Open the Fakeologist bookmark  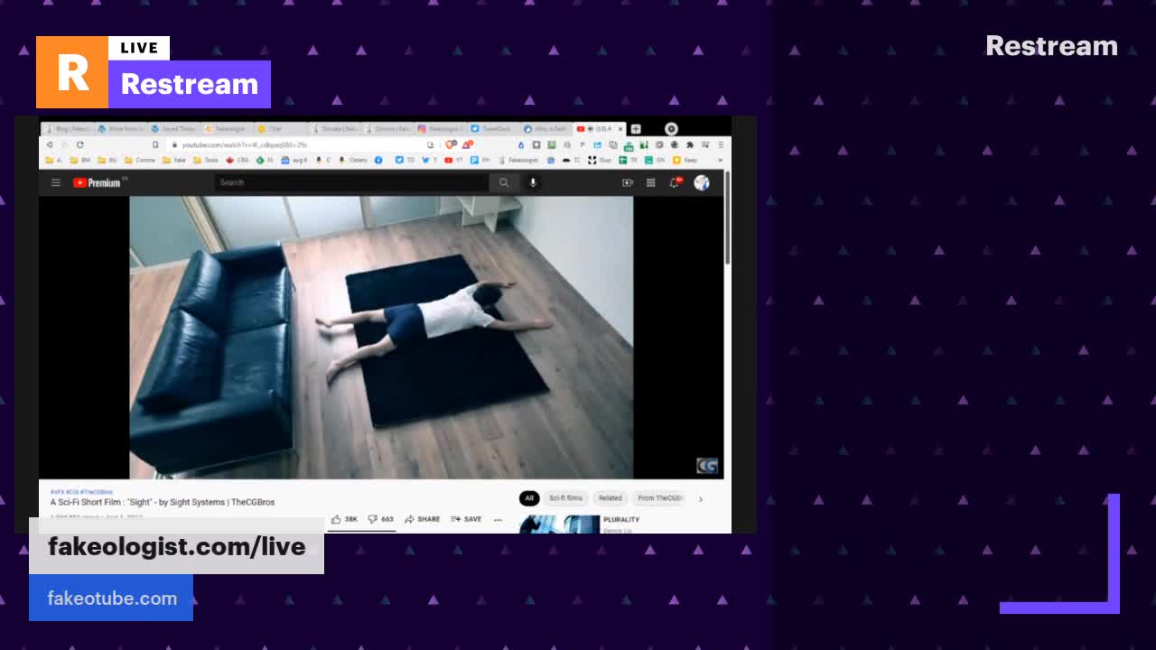tap(517, 160)
